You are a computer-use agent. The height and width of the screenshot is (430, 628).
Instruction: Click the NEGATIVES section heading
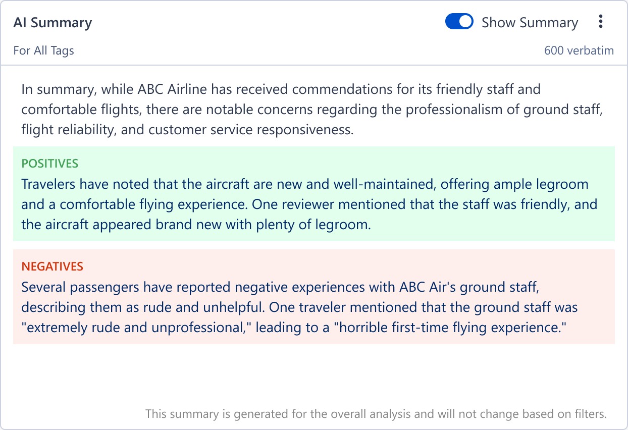click(x=53, y=266)
